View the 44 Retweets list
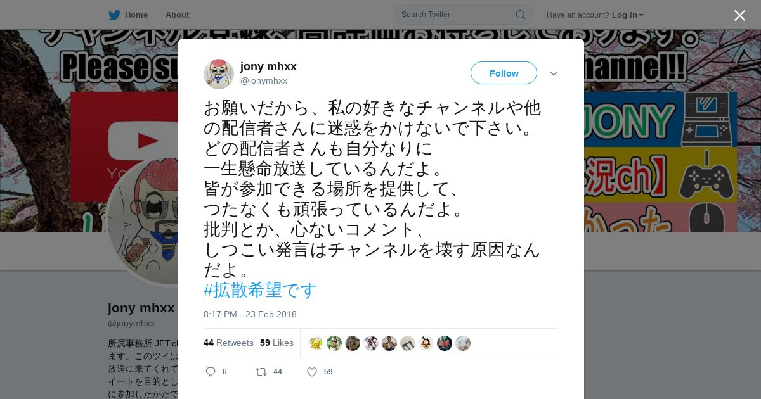The width and height of the screenshot is (761, 399). [228, 343]
